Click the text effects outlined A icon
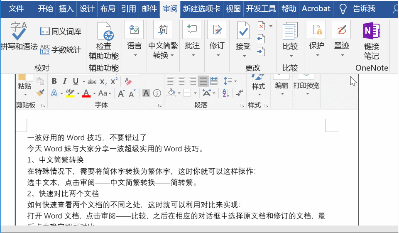This screenshot has width=399, height=233. [x=54, y=93]
